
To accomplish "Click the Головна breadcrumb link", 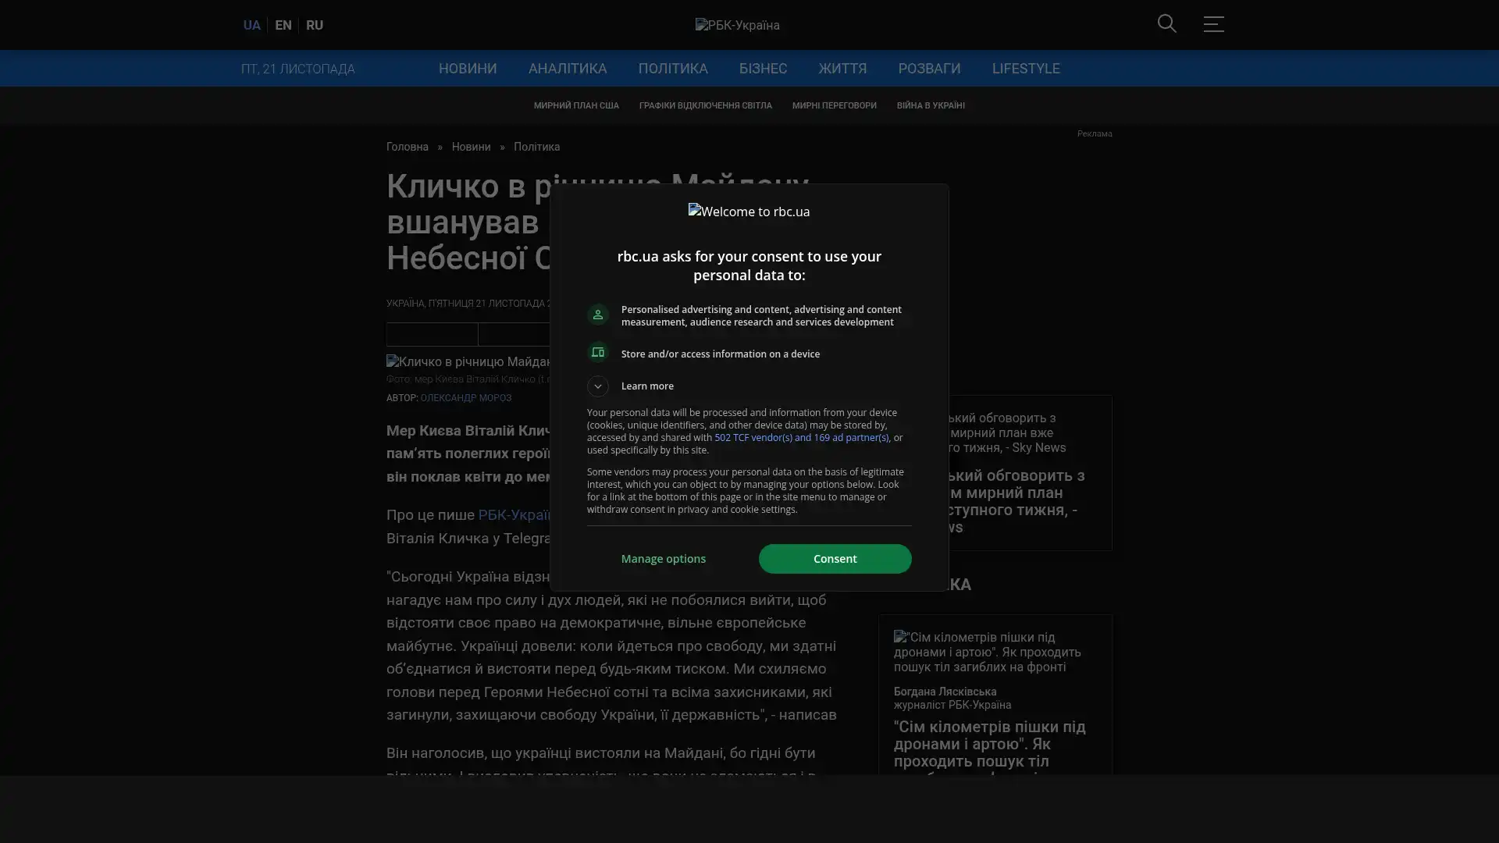I will tap(407, 148).
